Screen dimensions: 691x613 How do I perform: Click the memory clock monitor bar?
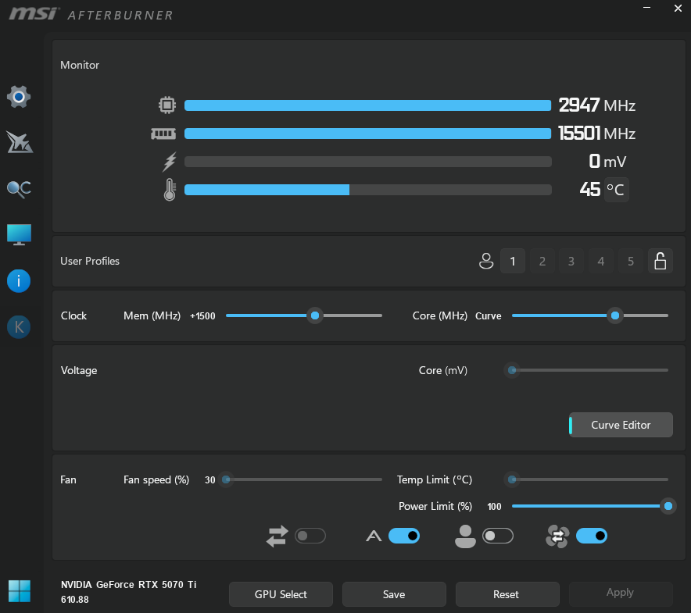[x=367, y=134]
